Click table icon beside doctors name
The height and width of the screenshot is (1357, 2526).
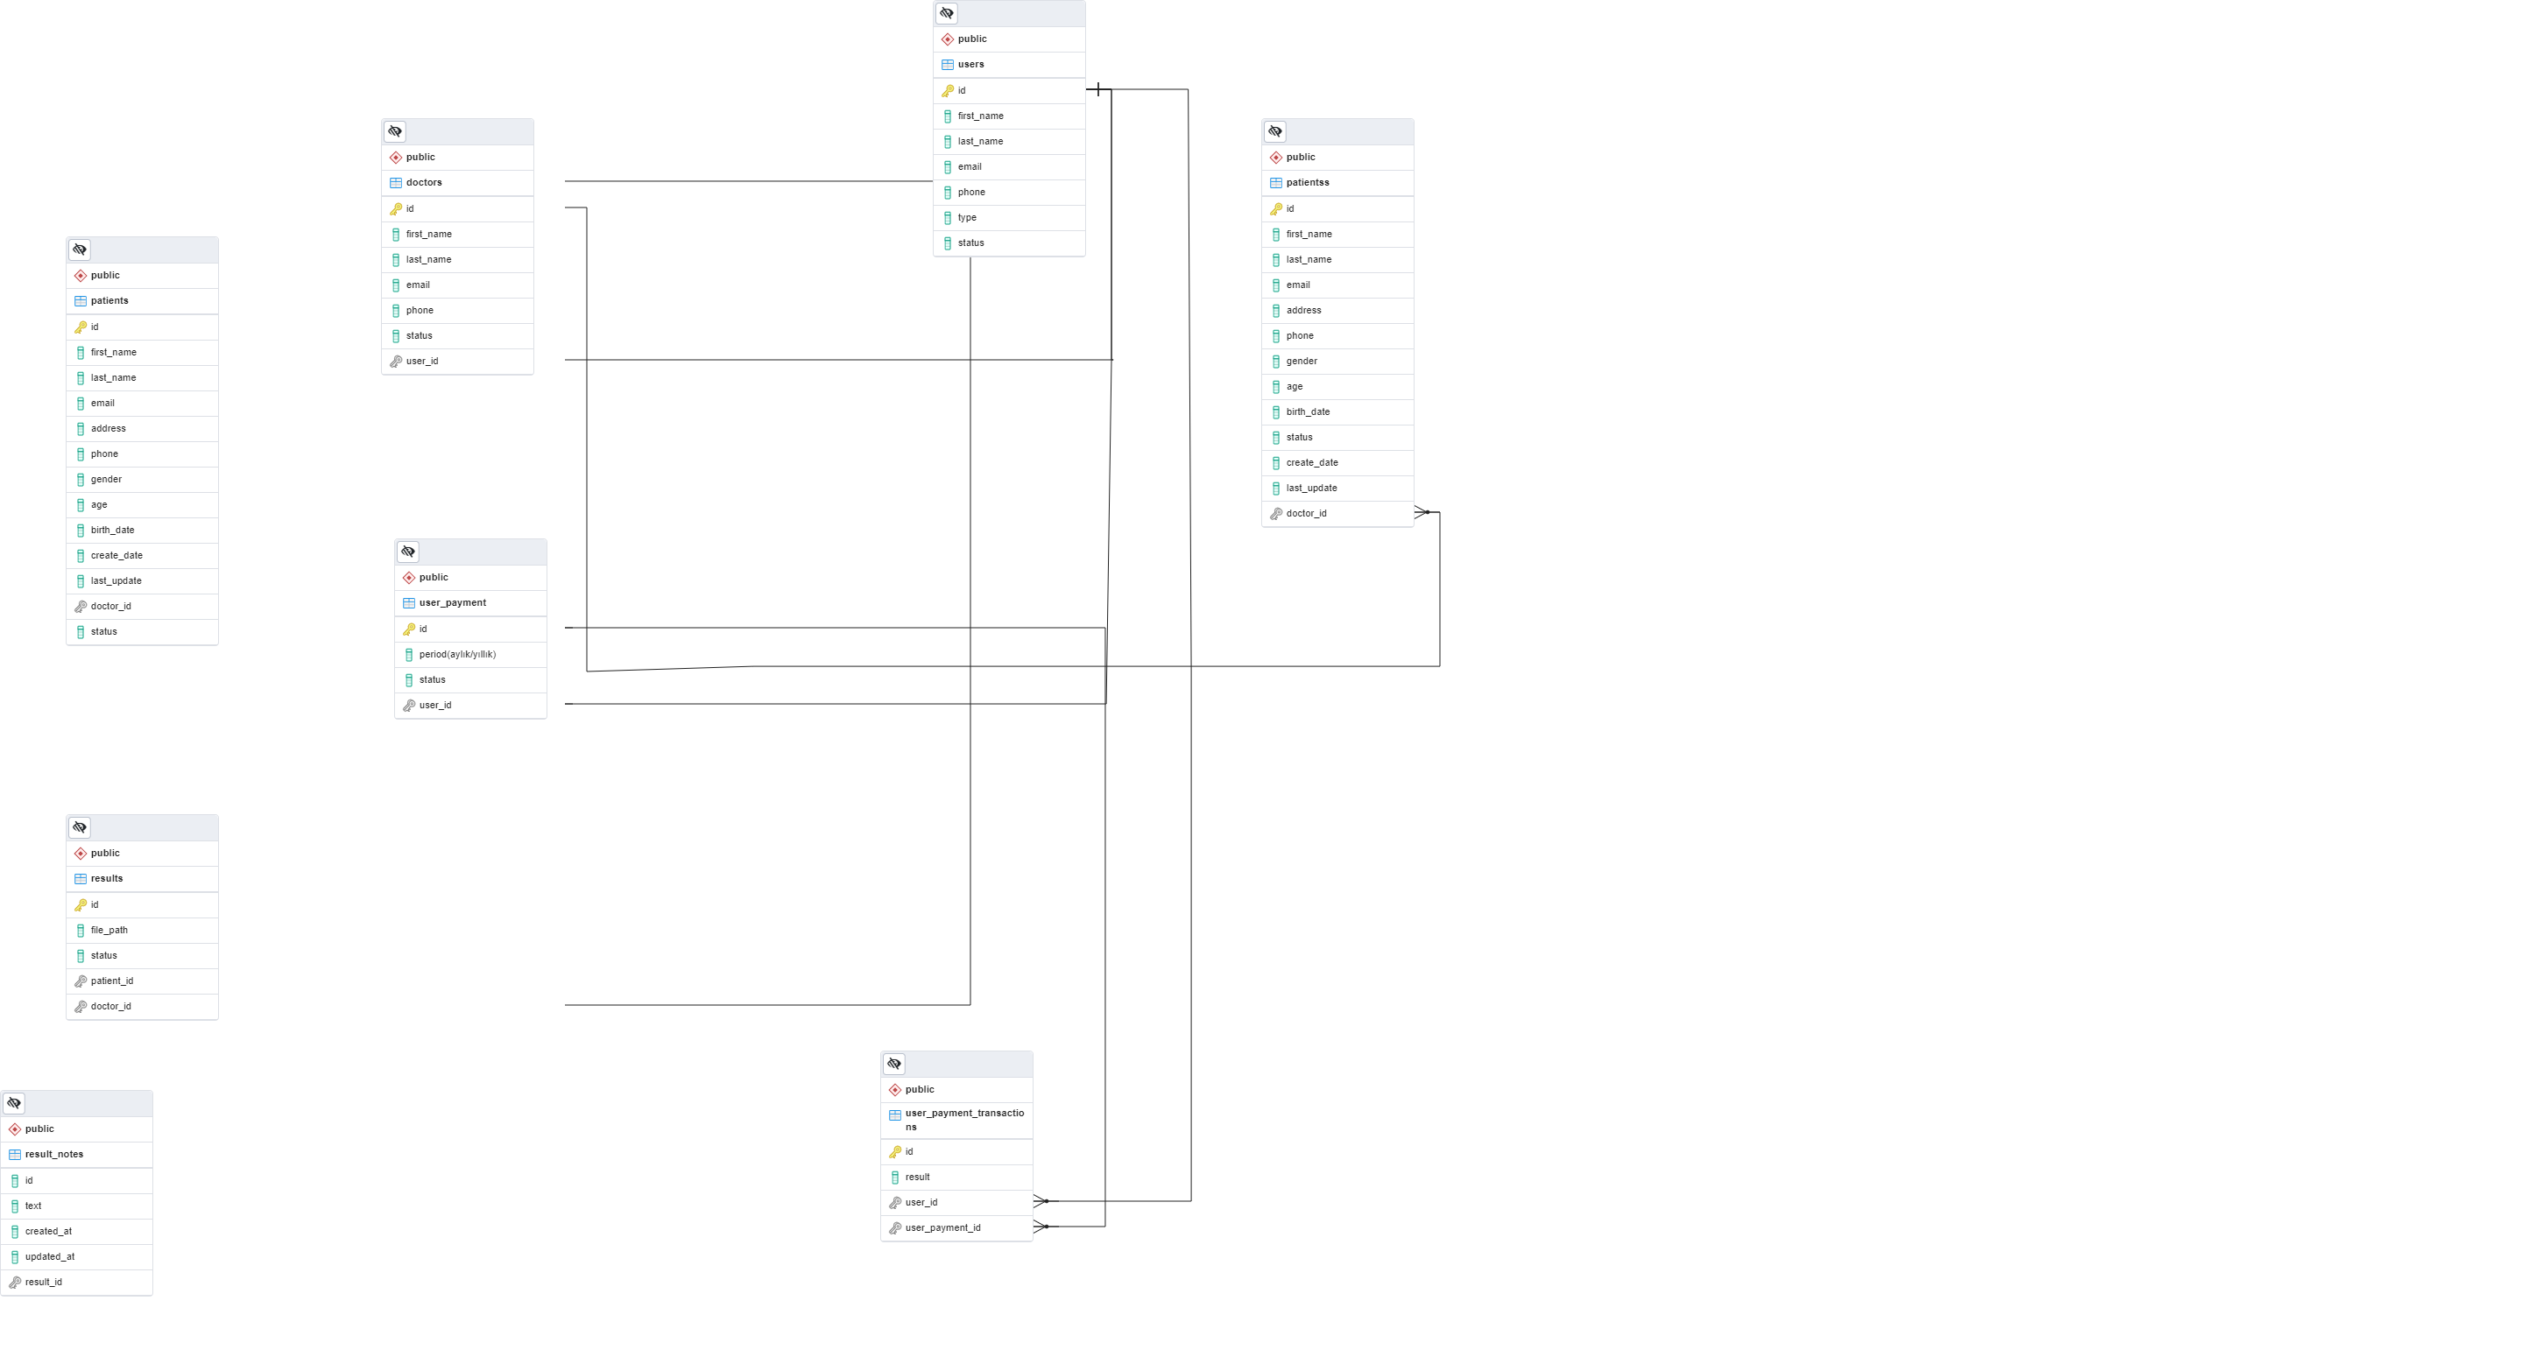tap(396, 183)
